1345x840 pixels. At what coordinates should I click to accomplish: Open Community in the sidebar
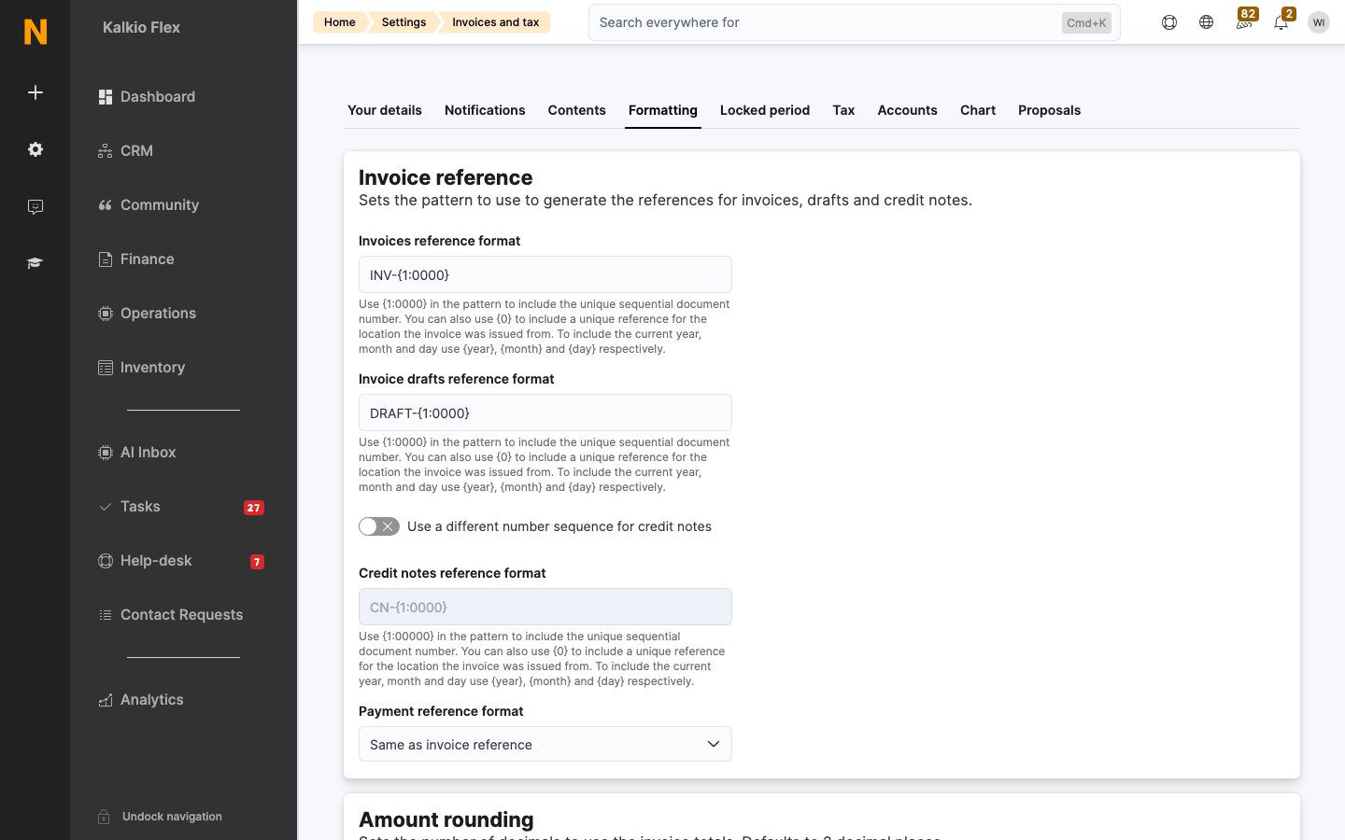[x=149, y=205]
